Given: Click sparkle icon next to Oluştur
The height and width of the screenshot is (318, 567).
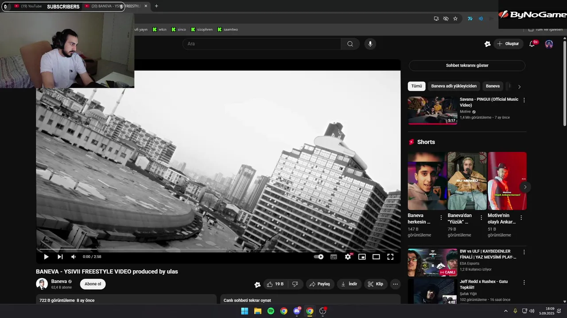Looking at the screenshot, I should point(487,44).
